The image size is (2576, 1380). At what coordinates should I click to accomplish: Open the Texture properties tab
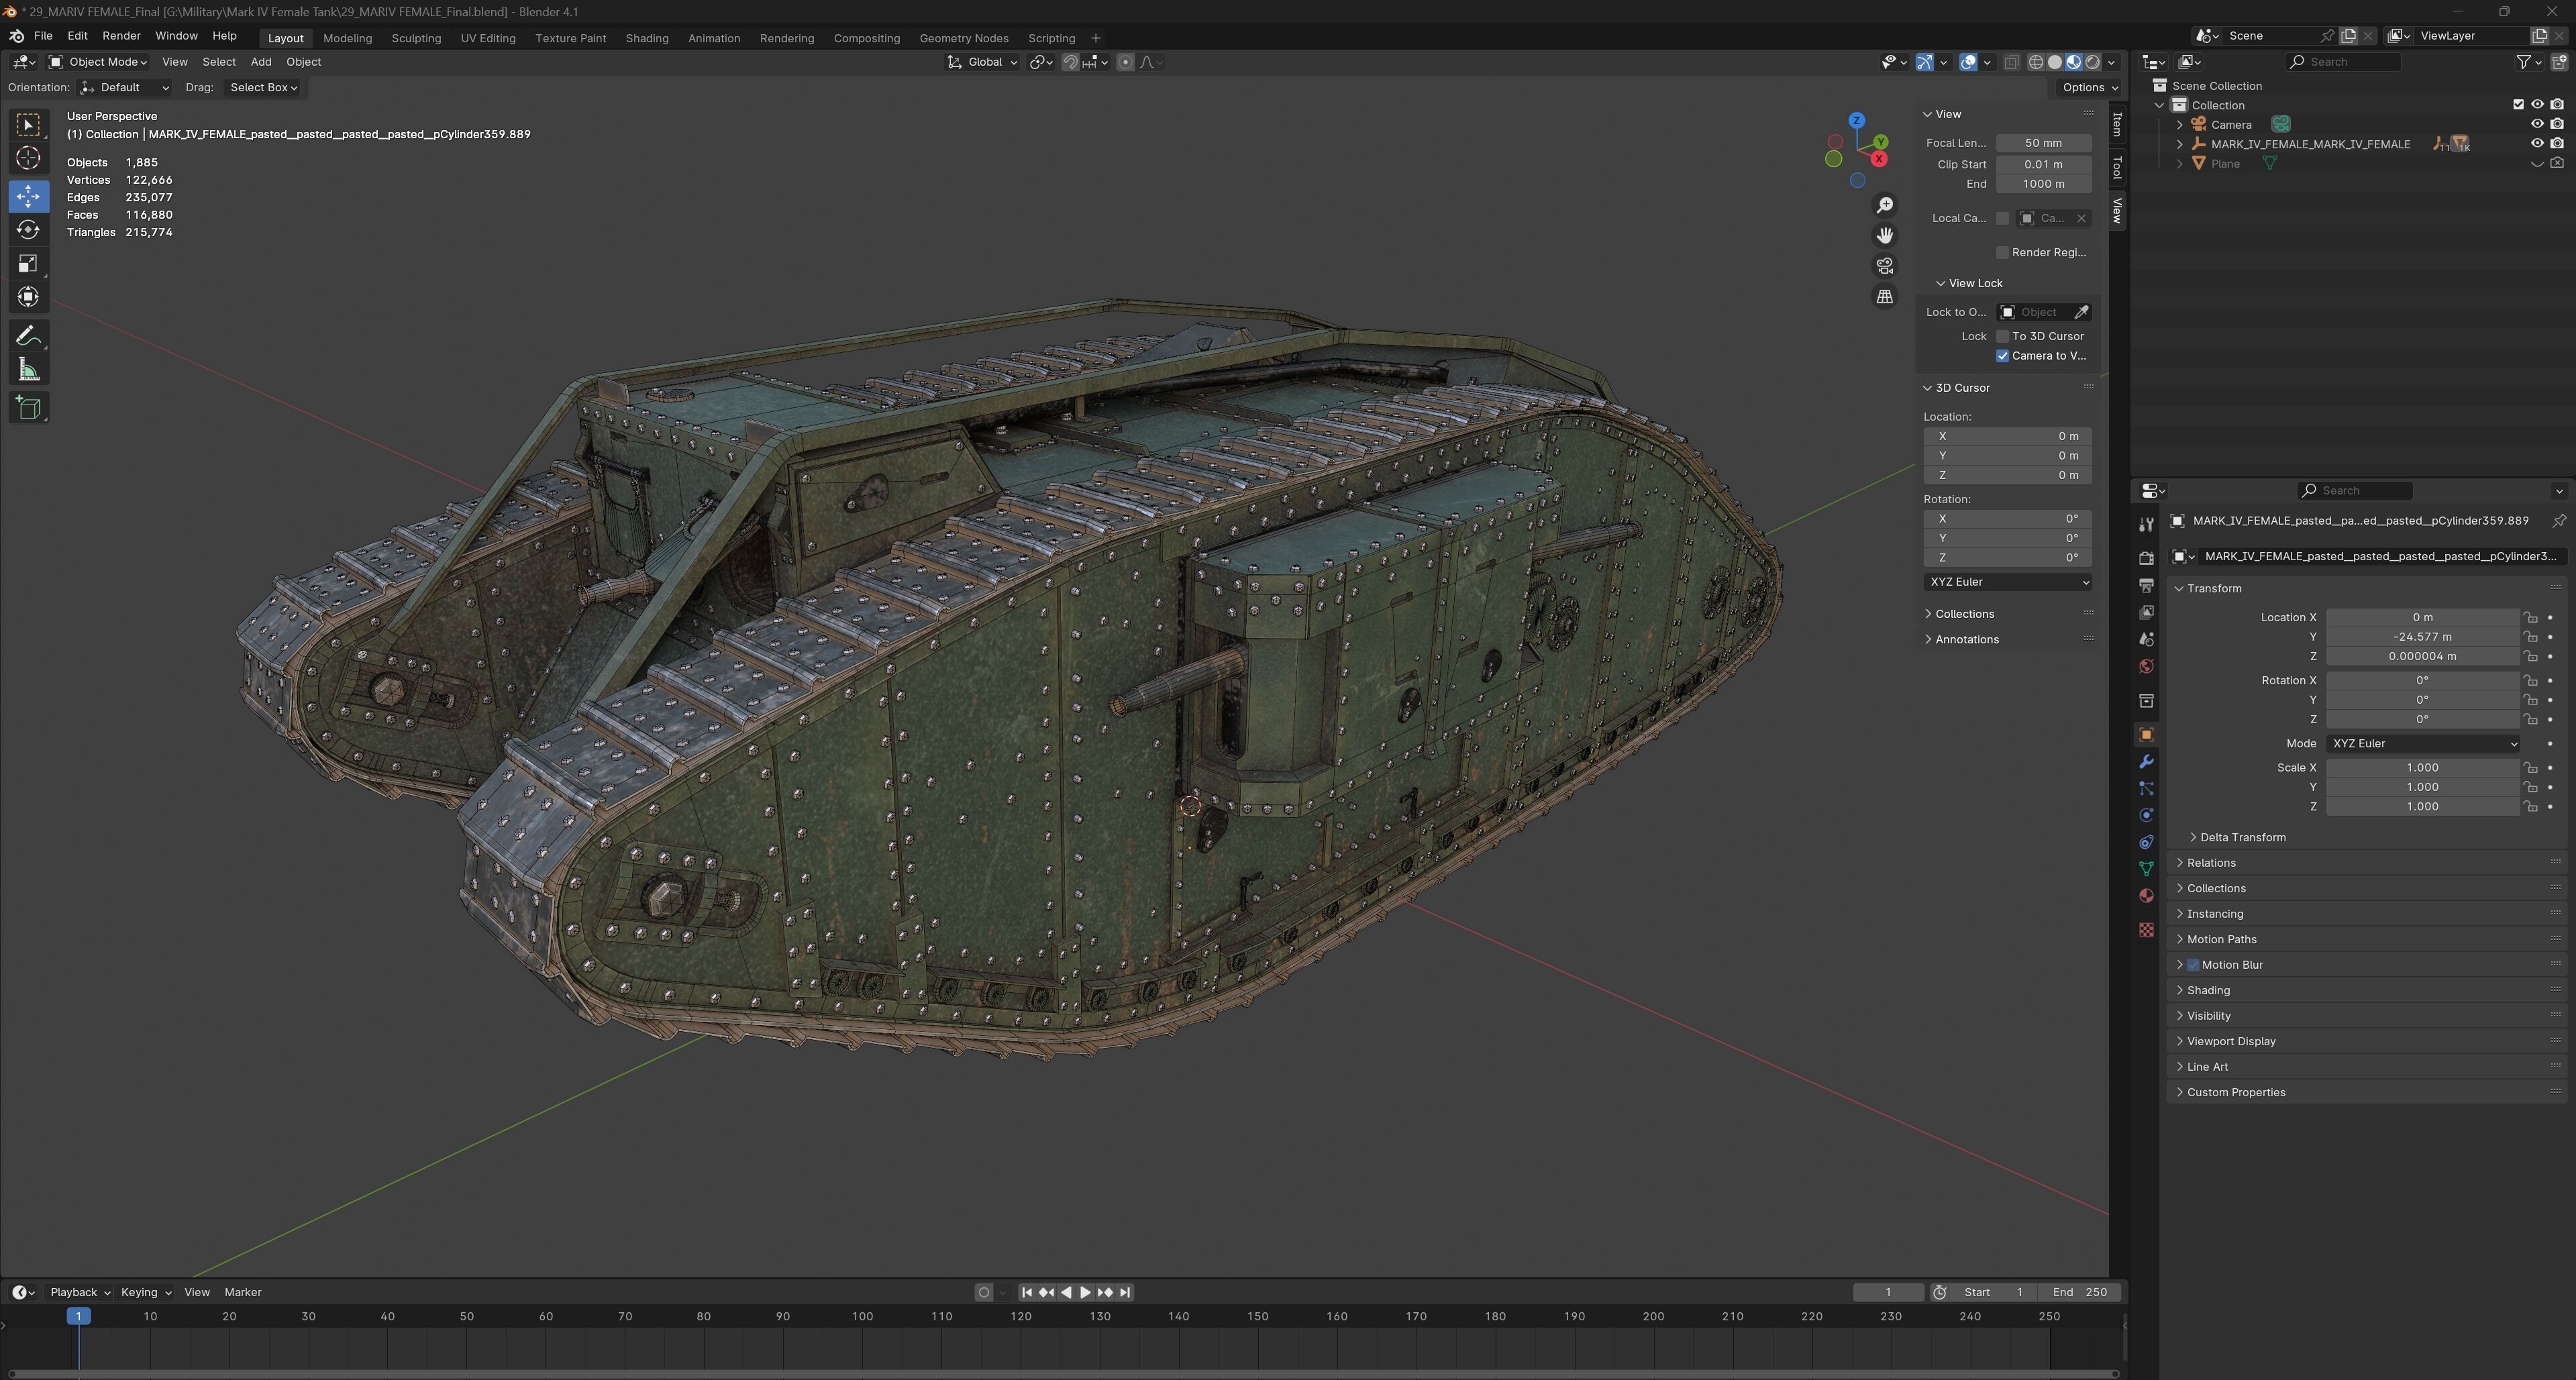(2146, 930)
